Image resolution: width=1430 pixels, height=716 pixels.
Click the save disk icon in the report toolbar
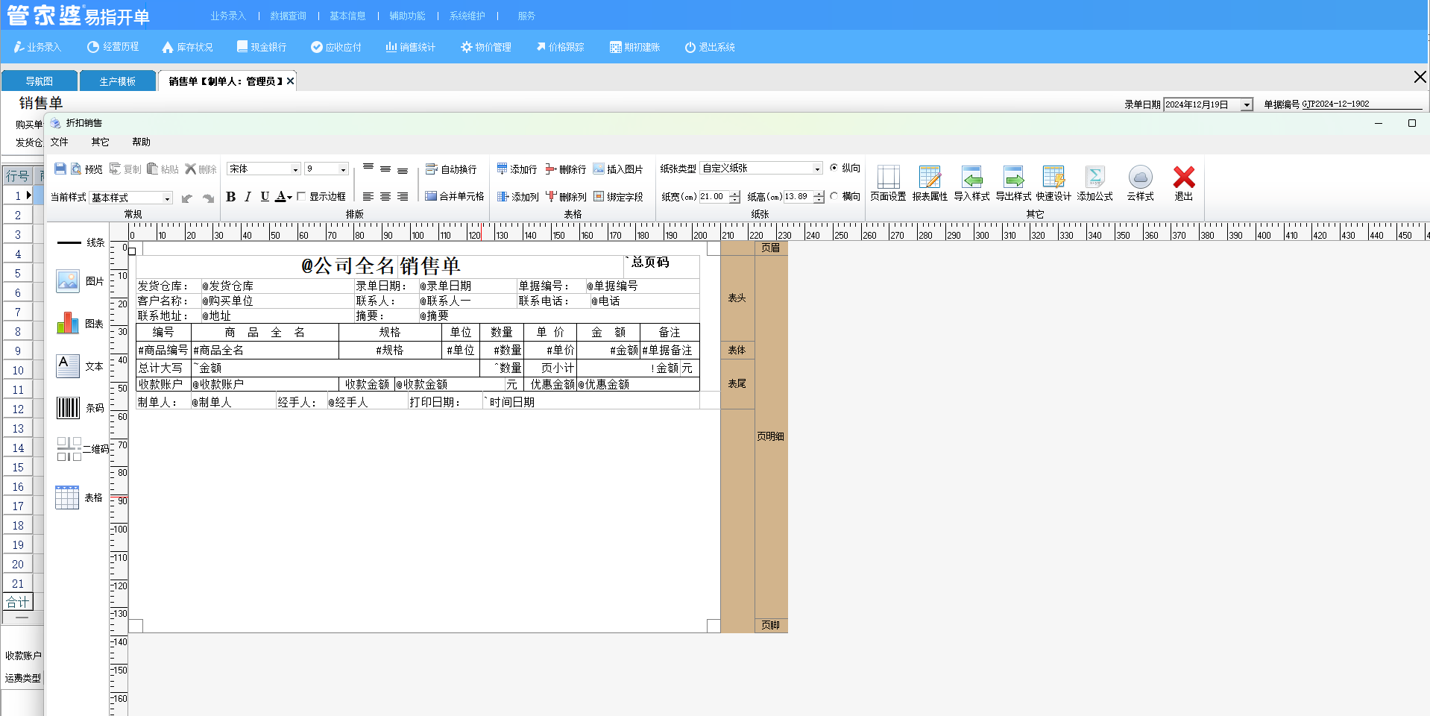pyautogui.click(x=60, y=169)
